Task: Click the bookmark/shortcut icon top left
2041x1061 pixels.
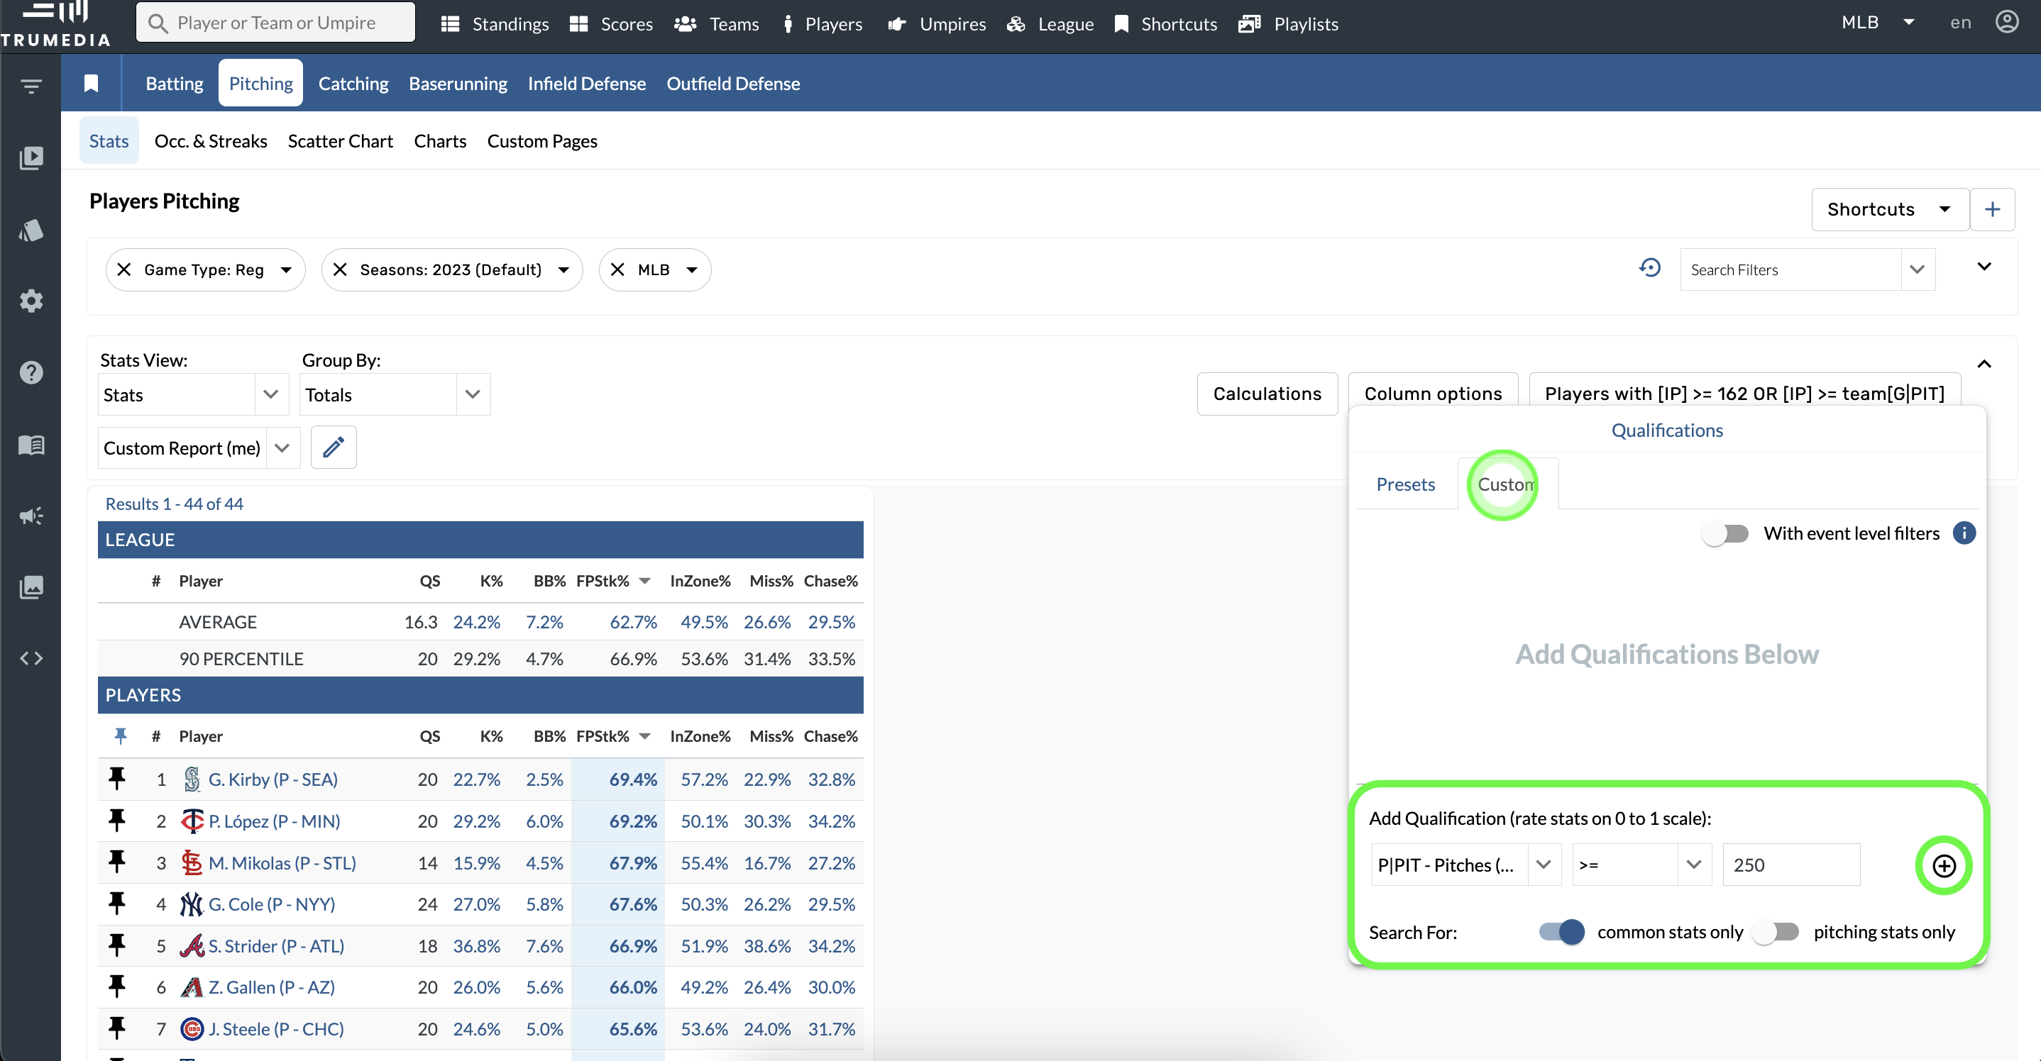Action: pos(90,82)
